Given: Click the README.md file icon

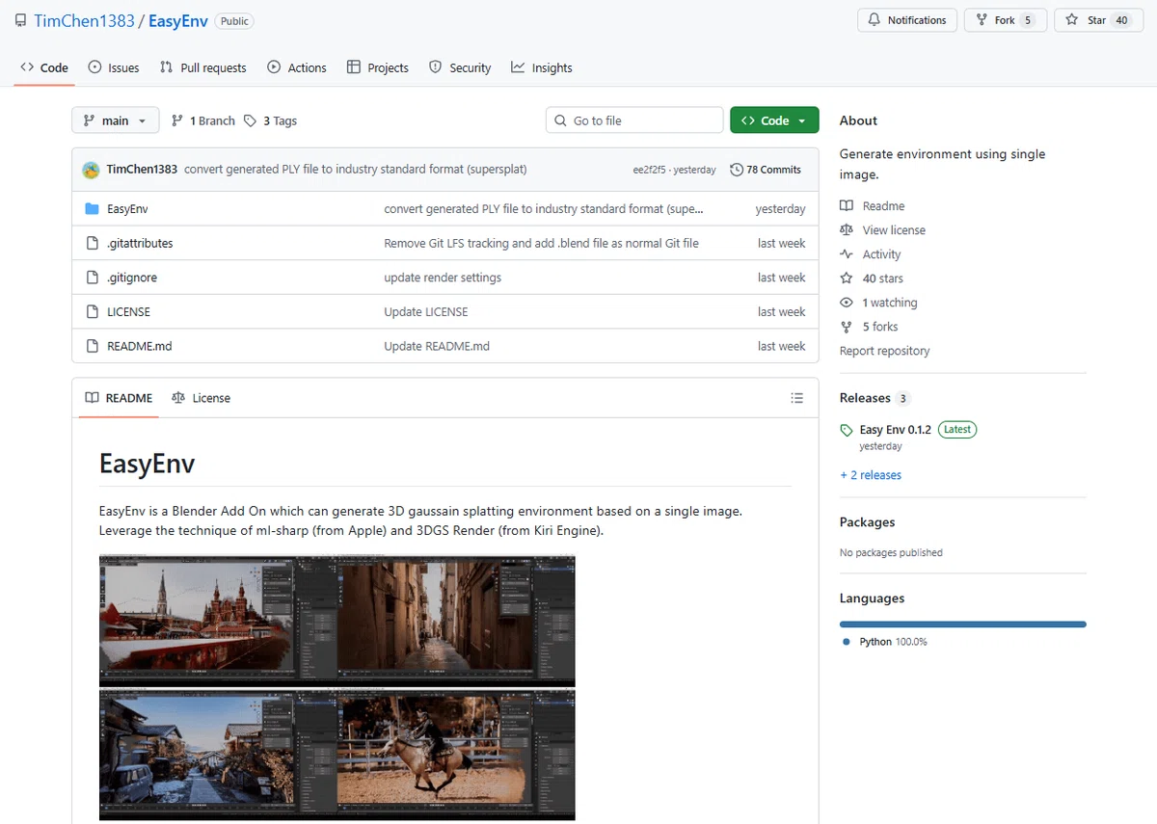Looking at the screenshot, I should 93,346.
